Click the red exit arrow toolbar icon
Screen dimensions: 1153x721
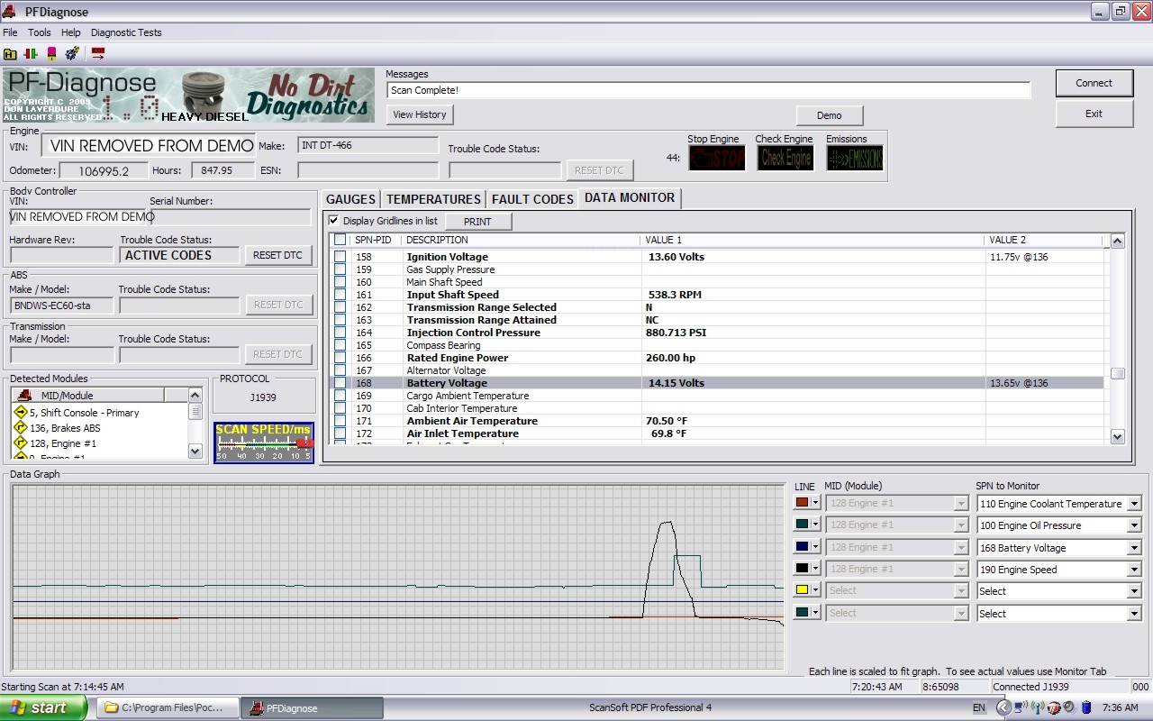point(98,53)
